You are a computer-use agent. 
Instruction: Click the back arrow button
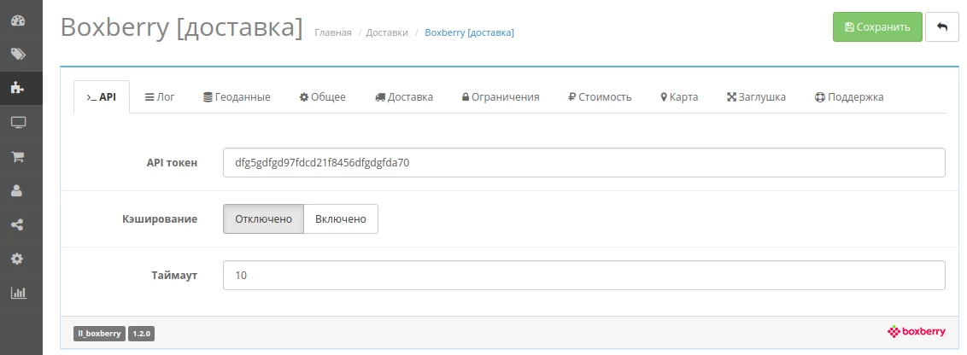coord(941,27)
